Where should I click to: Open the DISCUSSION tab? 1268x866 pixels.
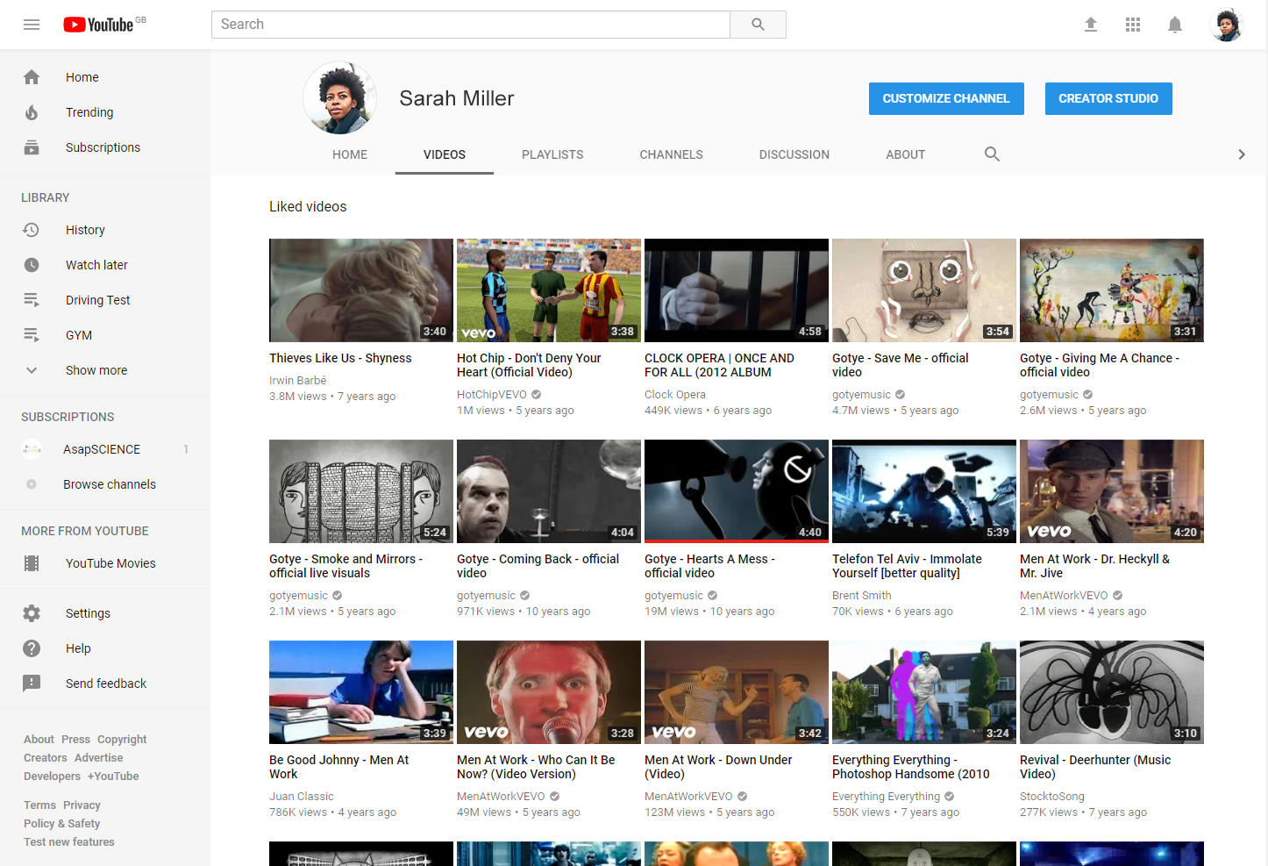tap(794, 154)
